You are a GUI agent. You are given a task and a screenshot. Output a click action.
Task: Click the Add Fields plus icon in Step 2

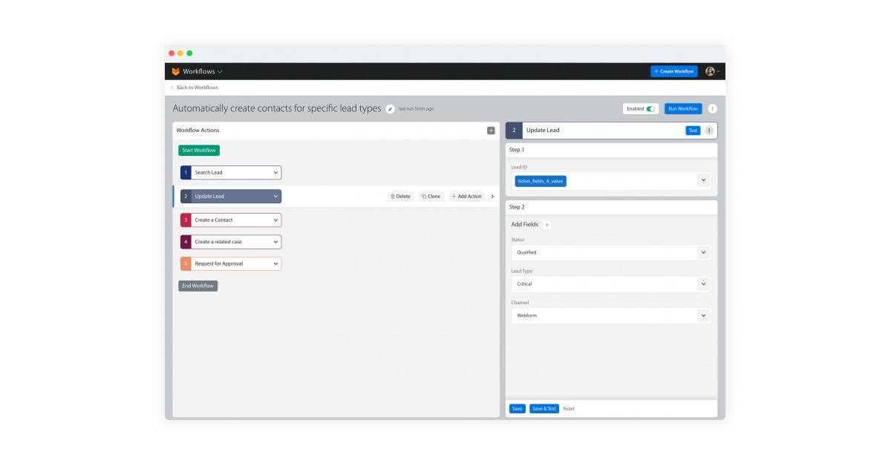(x=546, y=224)
